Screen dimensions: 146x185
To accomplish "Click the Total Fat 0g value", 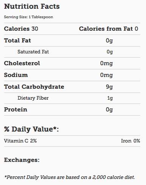I will coord(109,41).
